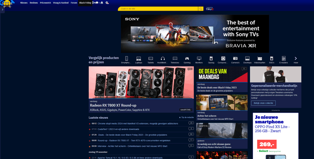Open the Forum menu

(x=74, y=3)
